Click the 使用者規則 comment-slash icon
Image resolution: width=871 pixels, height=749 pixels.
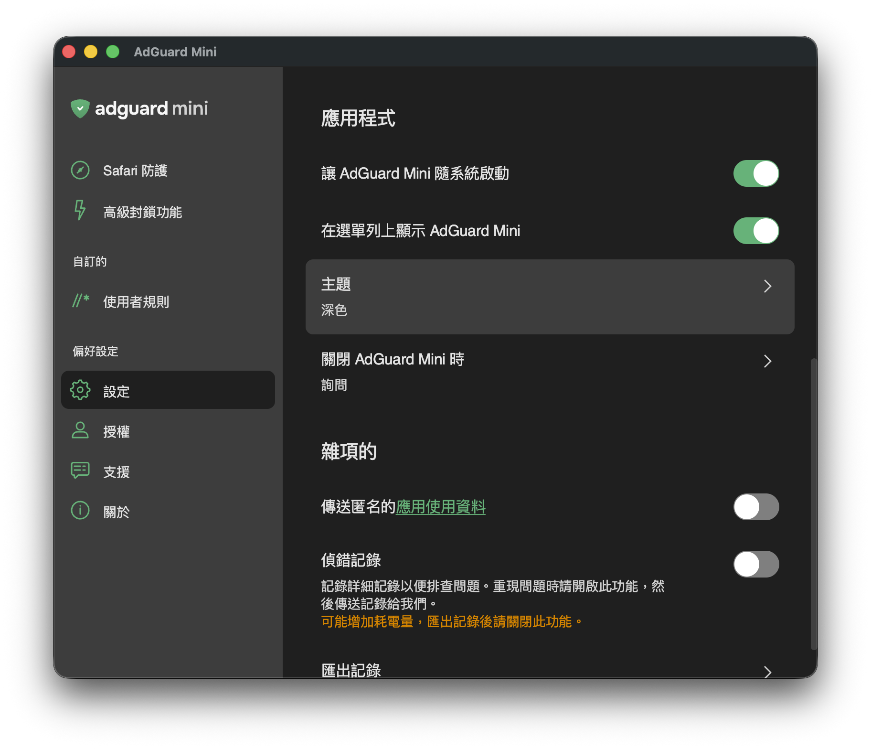pyautogui.click(x=81, y=300)
